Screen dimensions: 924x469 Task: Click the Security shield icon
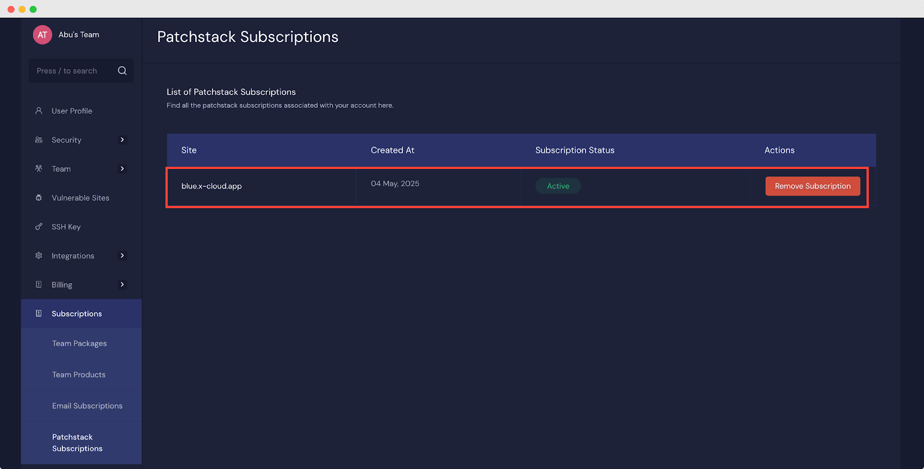click(x=38, y=140)
